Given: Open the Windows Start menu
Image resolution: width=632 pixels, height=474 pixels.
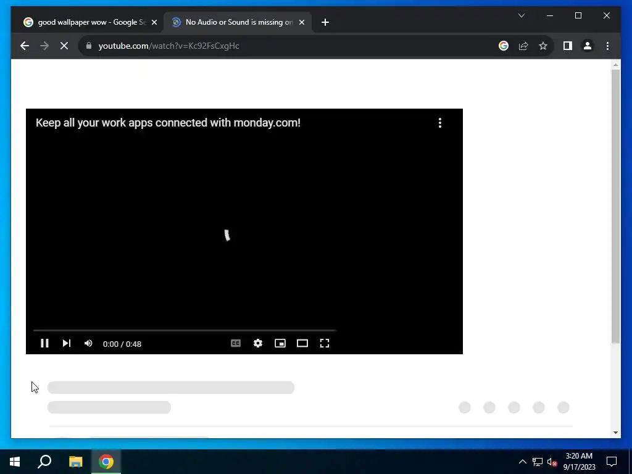Looking at the screenshot, I should (x=15, y=462).
